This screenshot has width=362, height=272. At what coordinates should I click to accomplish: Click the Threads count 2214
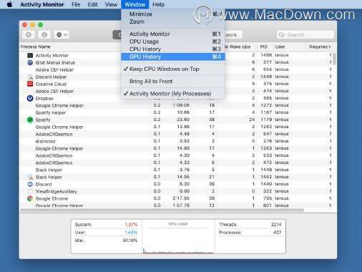276,225
